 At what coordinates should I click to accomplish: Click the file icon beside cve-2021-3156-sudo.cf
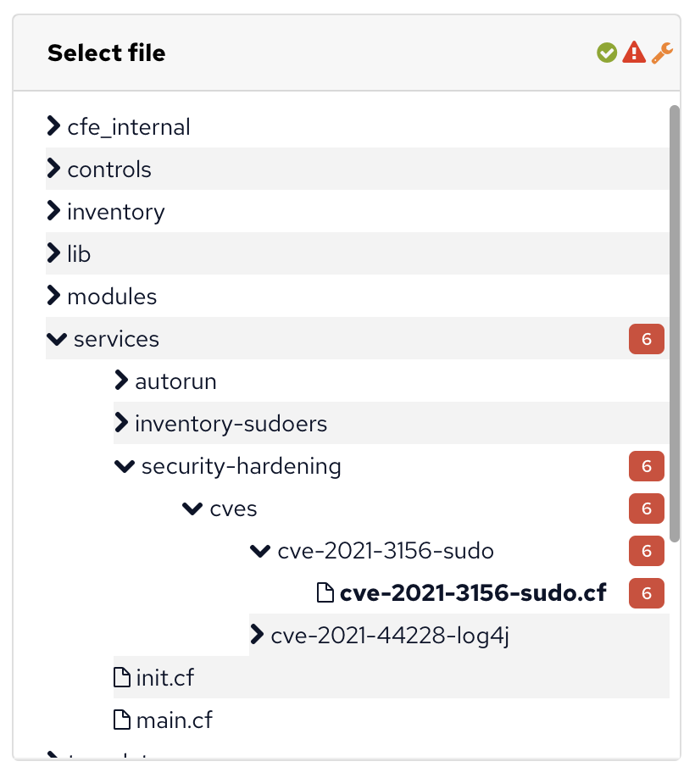pos(325,592)
